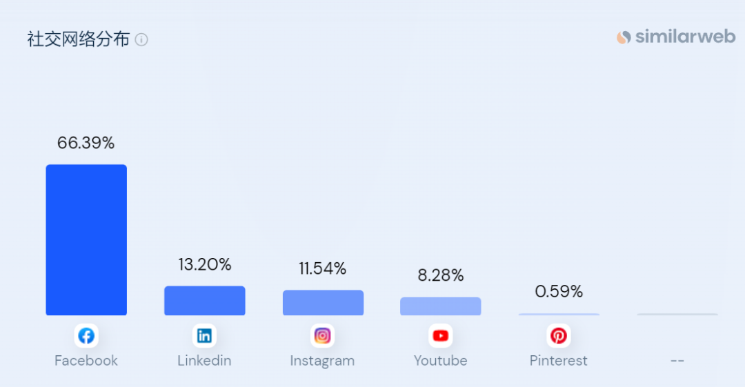Click the Instagram icon
The image size is (745, 387).
322,336
